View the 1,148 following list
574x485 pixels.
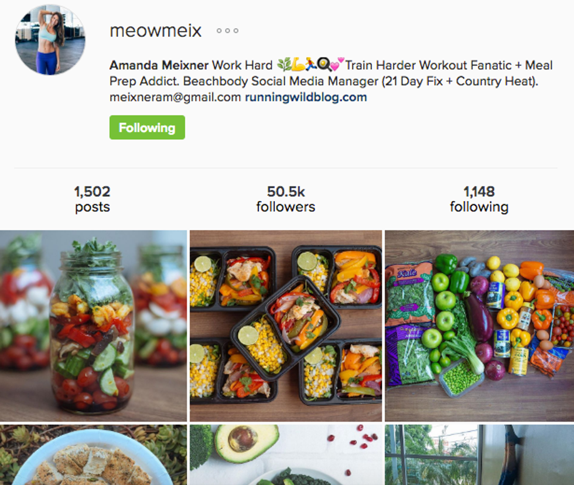pos(479,199)
